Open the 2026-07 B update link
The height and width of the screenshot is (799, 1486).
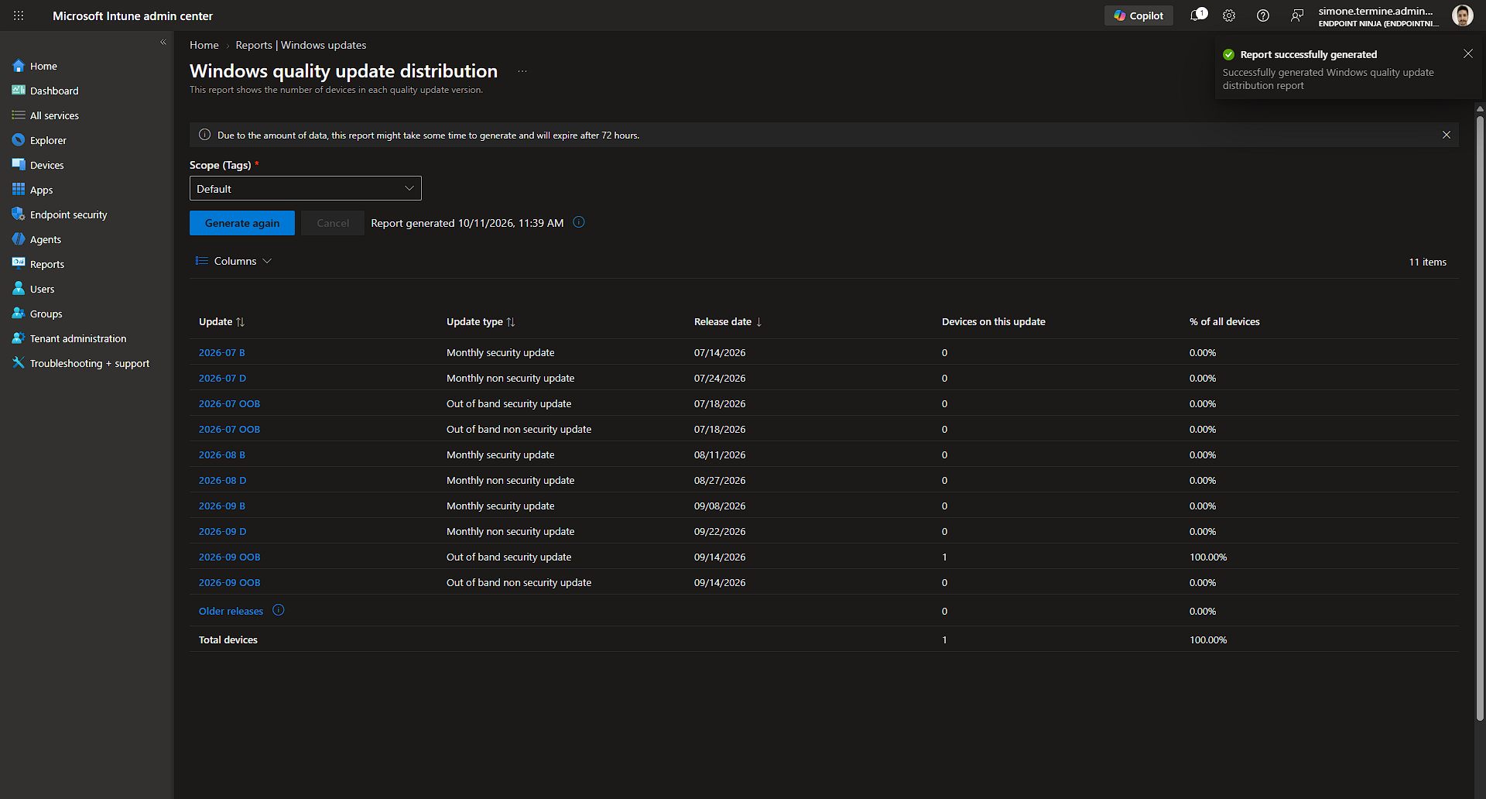click(x=222, y=352)
